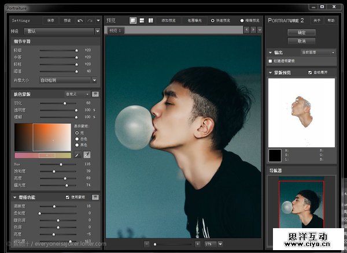
Task: Click the undo arrow in Settings
Action: click(80, 20)
